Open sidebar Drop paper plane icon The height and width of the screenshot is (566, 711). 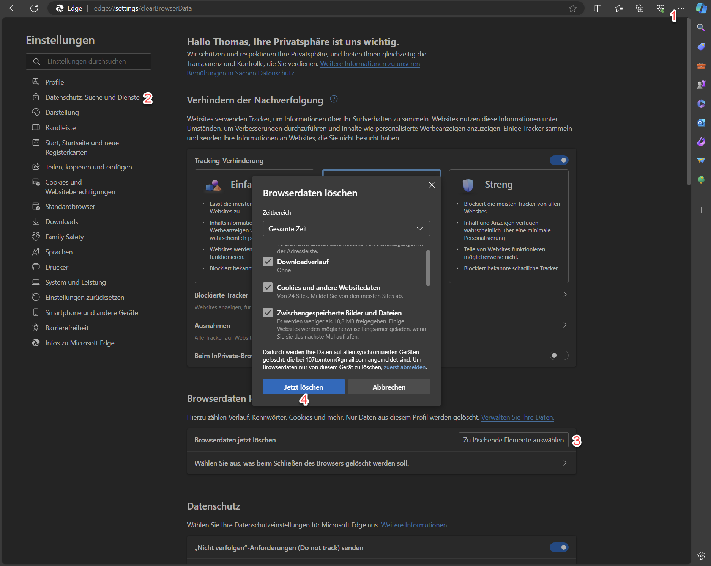(x=701, y=160)
